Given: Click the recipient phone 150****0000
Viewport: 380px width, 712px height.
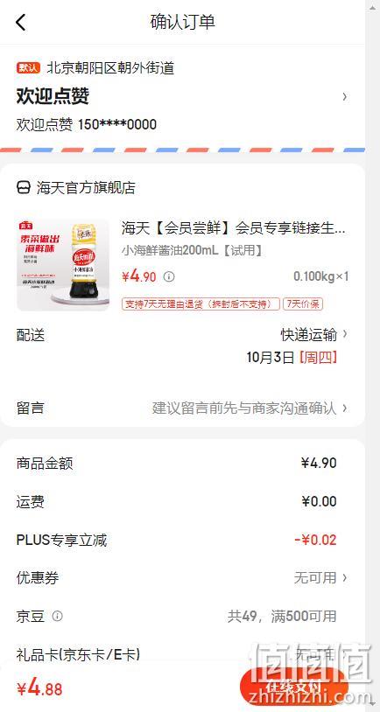Looking at the screenshot, I should coord(117,124).
